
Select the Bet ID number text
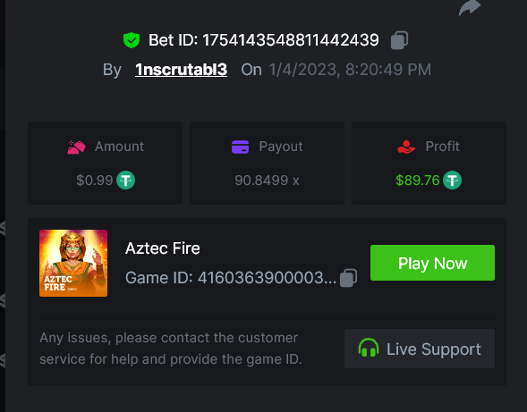(291, 40)
